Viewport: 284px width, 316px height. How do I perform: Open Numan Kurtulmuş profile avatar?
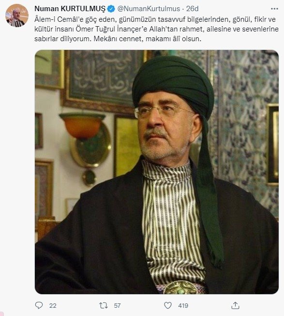[x=17, y=16]
